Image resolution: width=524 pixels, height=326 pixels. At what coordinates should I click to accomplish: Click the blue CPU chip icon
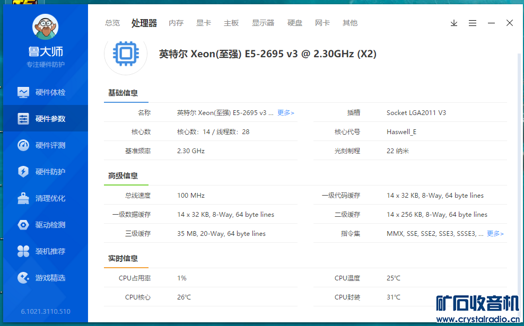[x=126, y=54]
